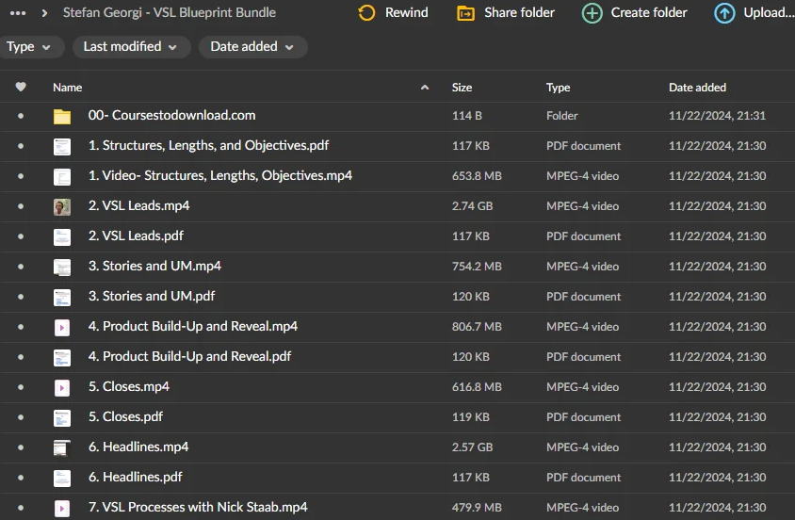The height and width of the screenshot is (520, 795).
Task: Click the Create folder plus icon
Action: tap(592, 13)
